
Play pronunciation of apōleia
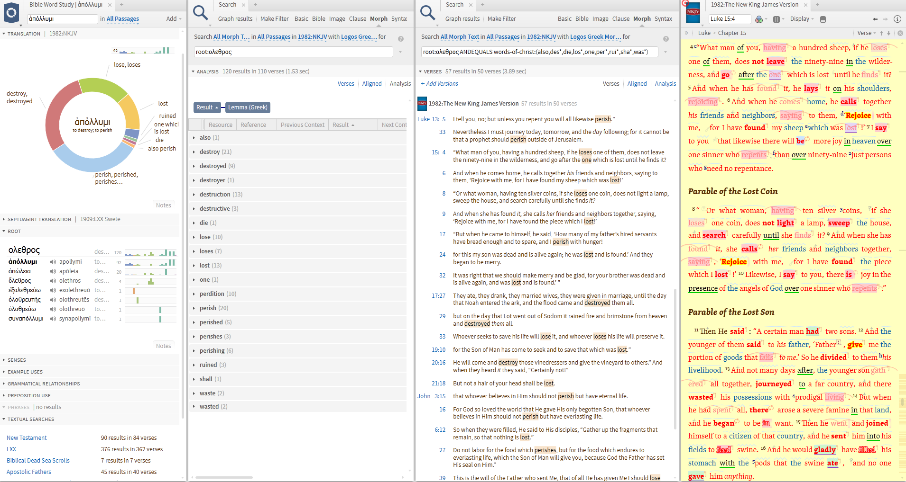click(x=53, y=271)
